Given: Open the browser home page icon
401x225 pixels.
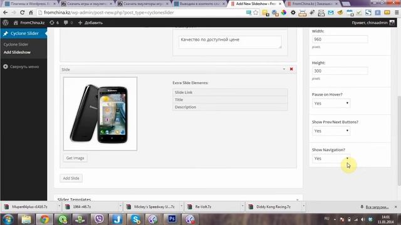Looking at the screenshot, I should (x=31, y=12).
